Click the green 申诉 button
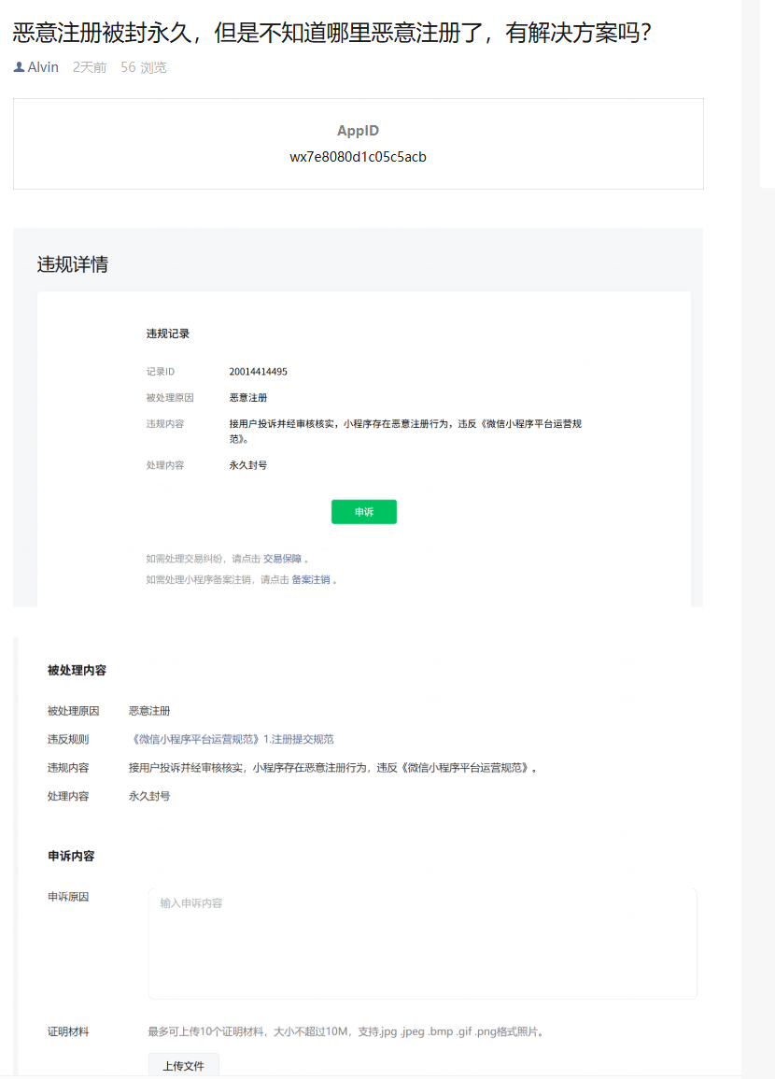 point(364,512)
